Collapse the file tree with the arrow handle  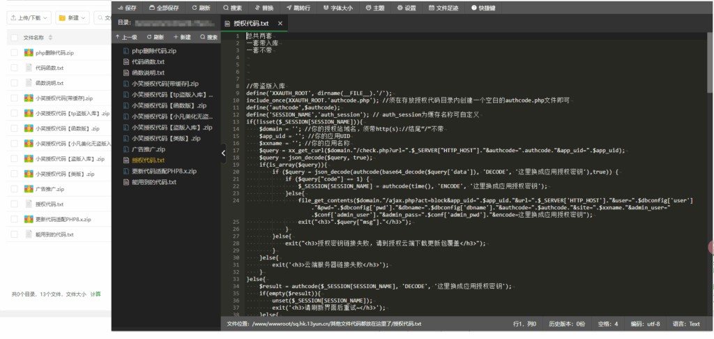coord(223,153)
